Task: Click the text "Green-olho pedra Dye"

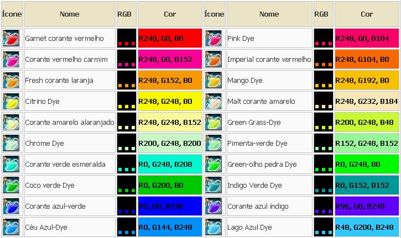Action: pyautogui.click(x=262, y=164)
